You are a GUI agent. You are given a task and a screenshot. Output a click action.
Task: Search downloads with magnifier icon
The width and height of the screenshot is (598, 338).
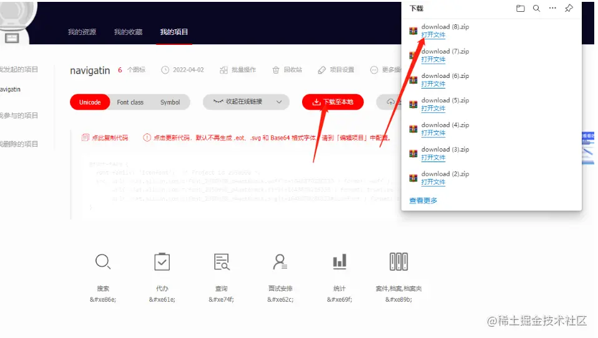536,8
